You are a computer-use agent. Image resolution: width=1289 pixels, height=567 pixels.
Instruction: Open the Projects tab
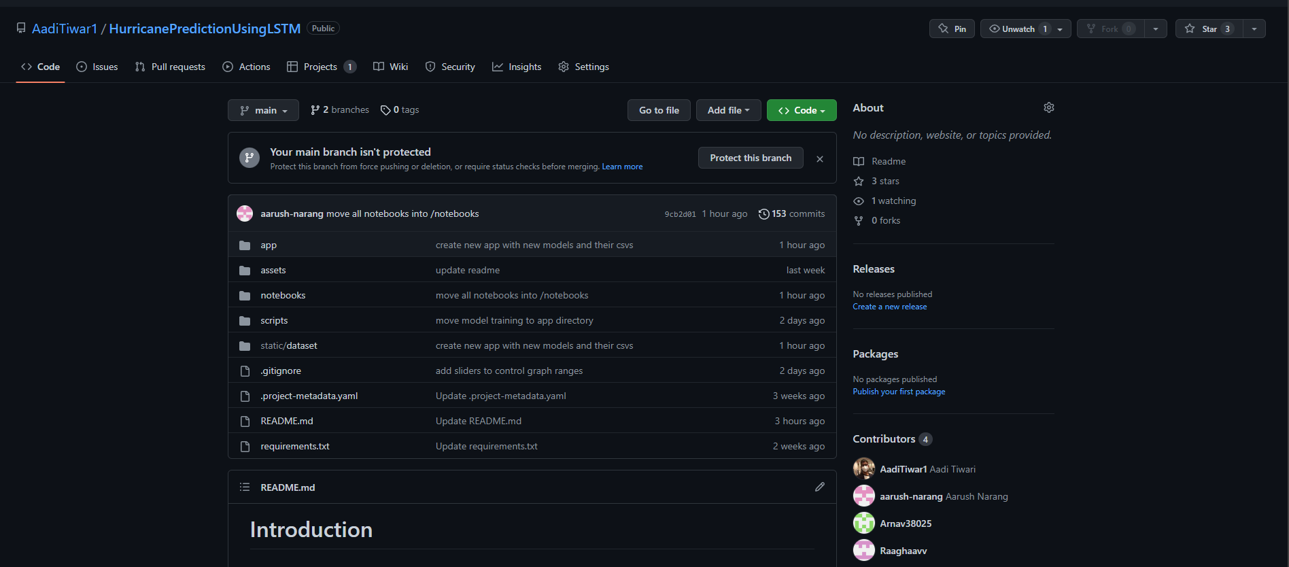tap(321, 67)
